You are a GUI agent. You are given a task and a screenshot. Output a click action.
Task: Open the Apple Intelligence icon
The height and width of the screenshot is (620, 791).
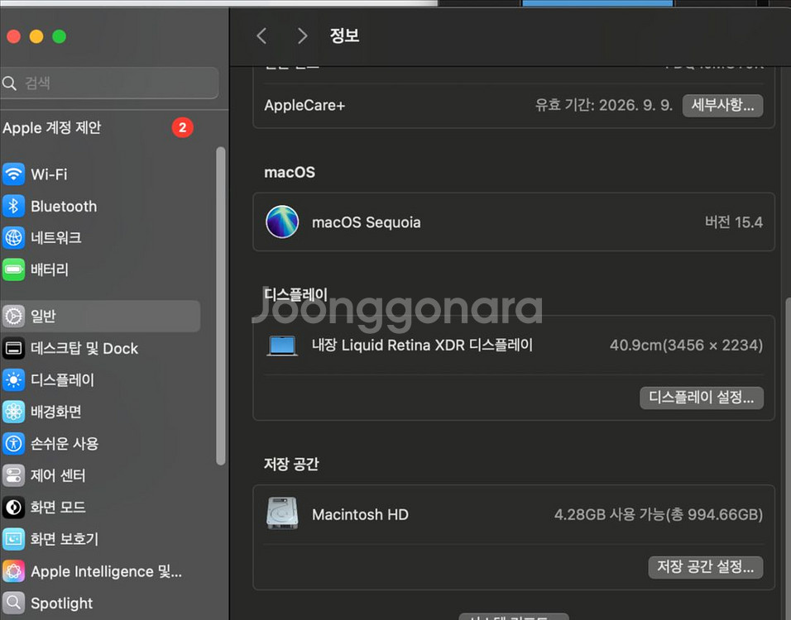(13, 571)
